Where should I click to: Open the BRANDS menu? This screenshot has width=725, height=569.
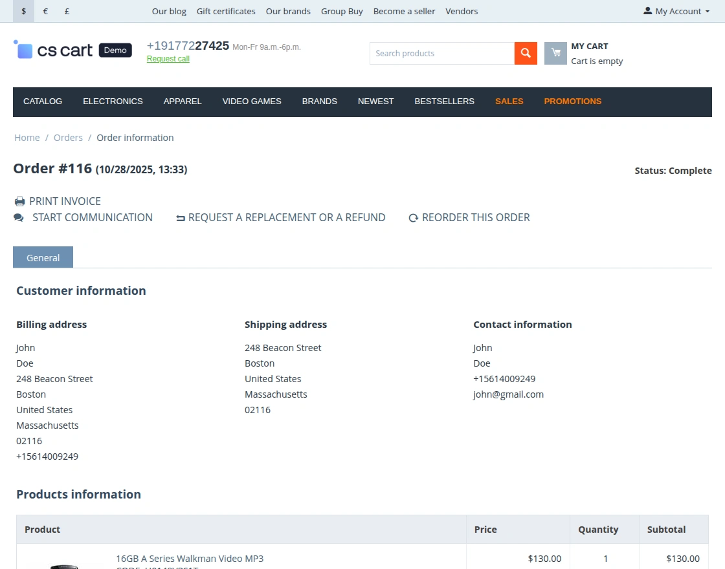[x=319, y=102]
